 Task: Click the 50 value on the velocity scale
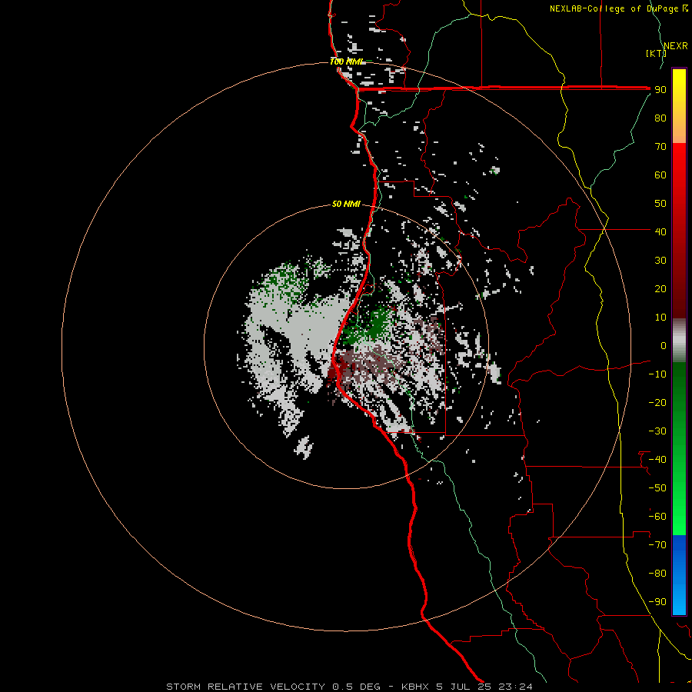pyautogui.click(x=660, y=204)
